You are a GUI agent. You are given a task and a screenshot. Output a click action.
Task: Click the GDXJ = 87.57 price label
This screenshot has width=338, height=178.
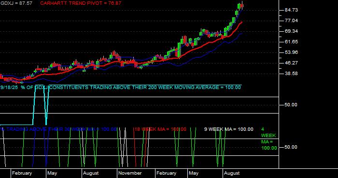[16, 3]
